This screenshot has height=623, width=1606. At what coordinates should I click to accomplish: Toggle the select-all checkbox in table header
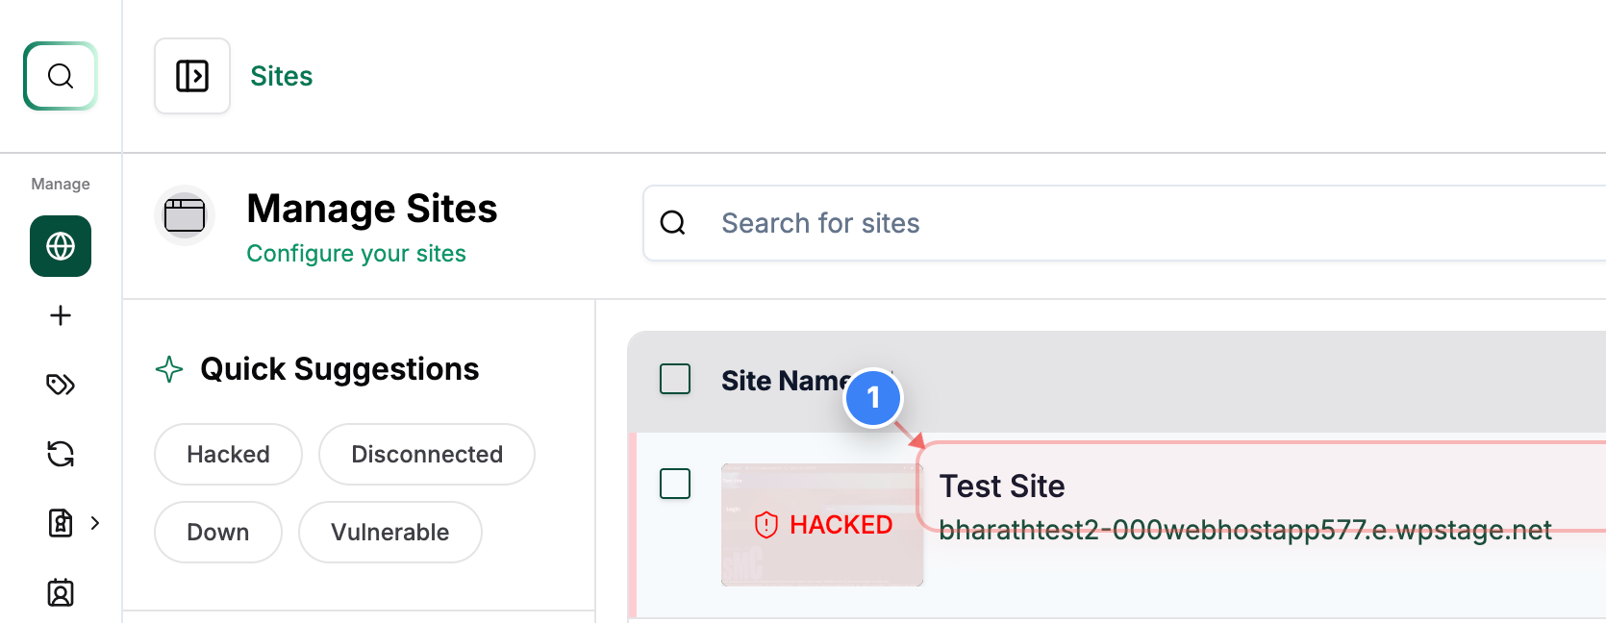pos(675,379)
